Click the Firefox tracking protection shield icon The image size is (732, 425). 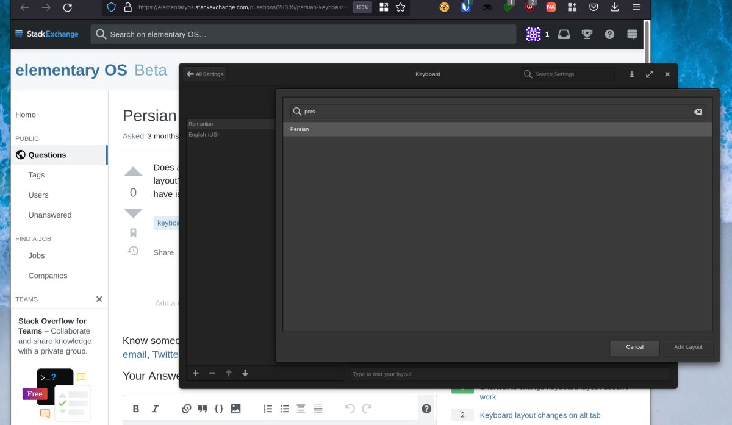[111, 7]
